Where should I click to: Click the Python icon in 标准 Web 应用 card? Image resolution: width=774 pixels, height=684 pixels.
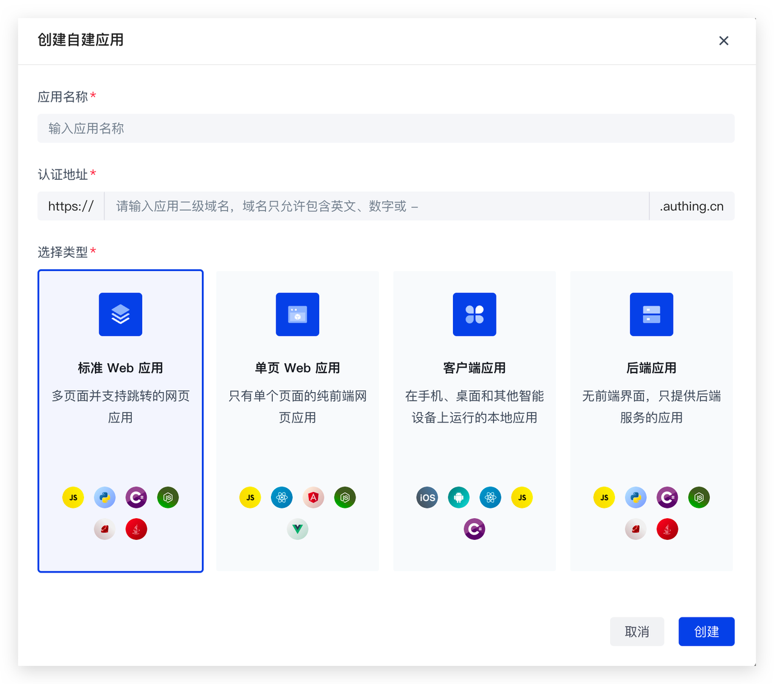pos(105,498)
